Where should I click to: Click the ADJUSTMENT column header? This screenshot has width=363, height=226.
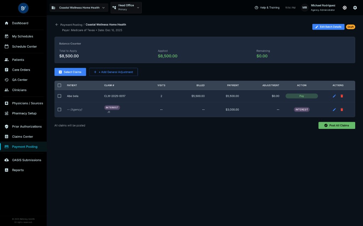270,85
